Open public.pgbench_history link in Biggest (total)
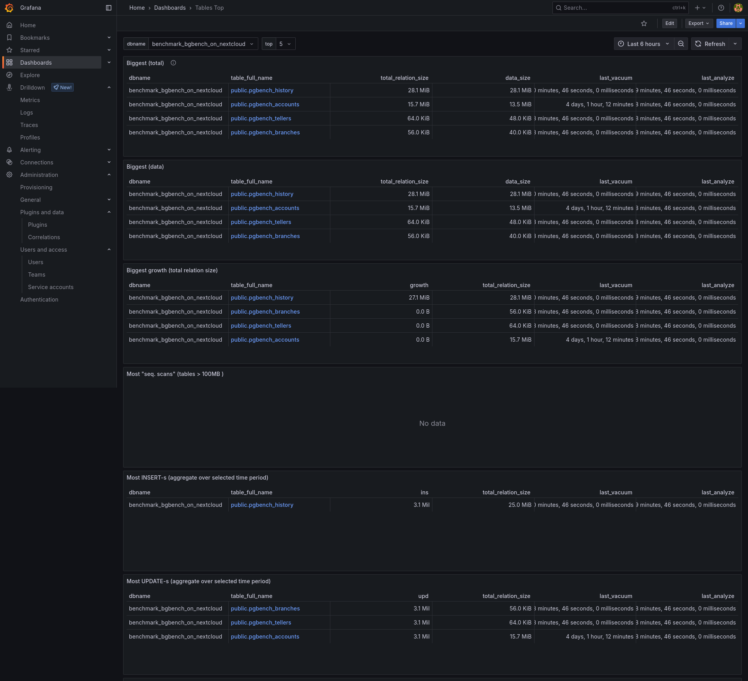This screenshot has width=748, height=681. 262,90
